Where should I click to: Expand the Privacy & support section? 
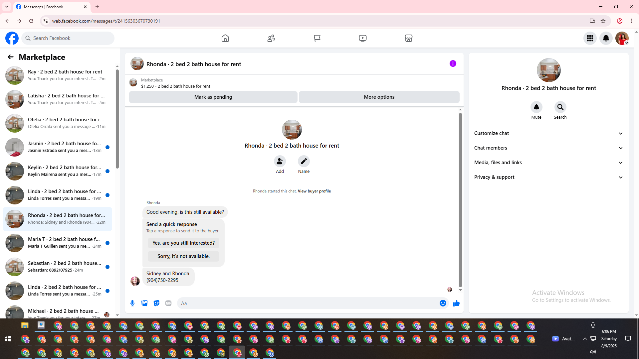coord(548,177)
